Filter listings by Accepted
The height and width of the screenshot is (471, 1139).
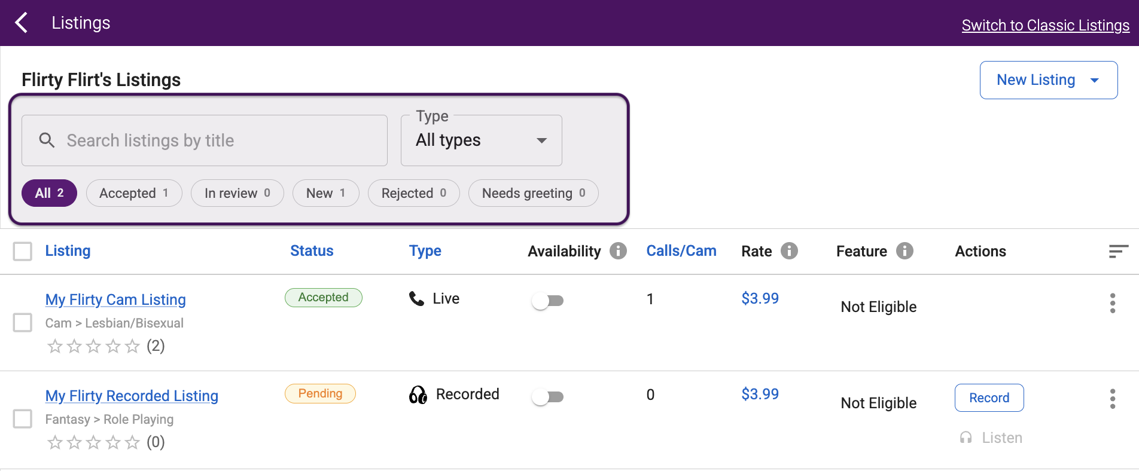pos(134,193)
